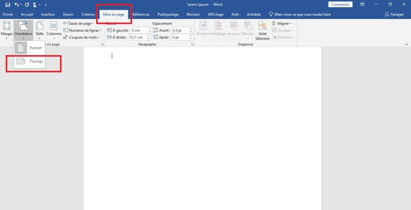Open the Rotation dropdown
Viewport: 411px width, 210px height.
pyautogui.click(x=283, y=37)
